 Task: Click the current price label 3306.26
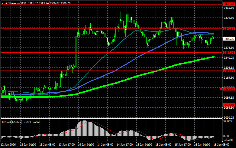(x=228, y=39)
